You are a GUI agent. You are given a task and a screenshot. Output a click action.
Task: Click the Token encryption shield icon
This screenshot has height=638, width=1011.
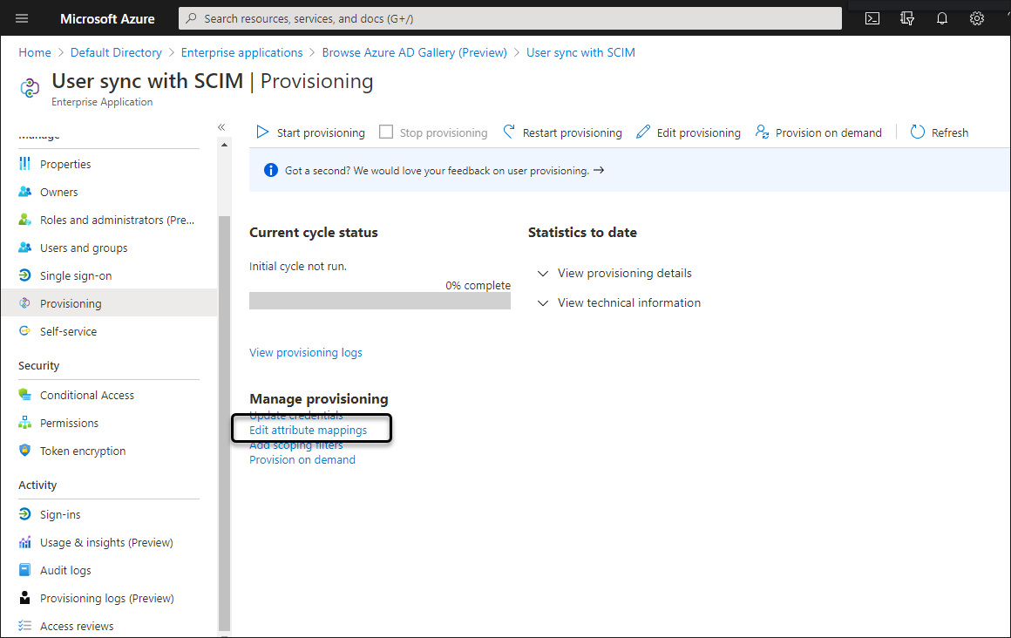[x=25, y=451]
